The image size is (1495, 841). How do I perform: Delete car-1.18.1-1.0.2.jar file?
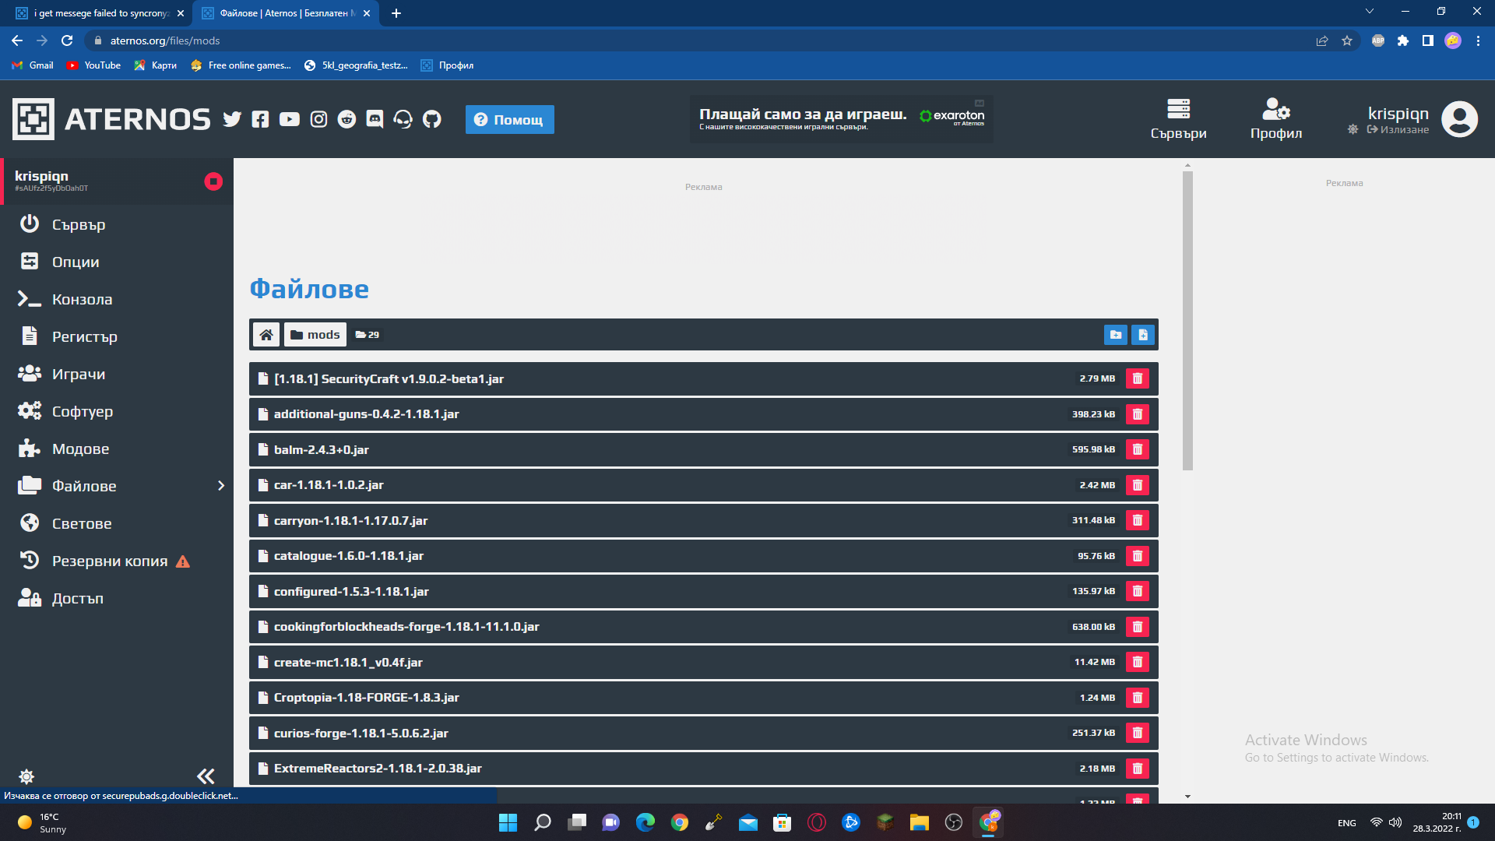point(1138,485)
